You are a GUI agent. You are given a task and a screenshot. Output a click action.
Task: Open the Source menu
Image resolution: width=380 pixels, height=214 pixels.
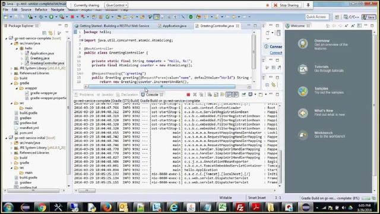click(x=26, y=10)
